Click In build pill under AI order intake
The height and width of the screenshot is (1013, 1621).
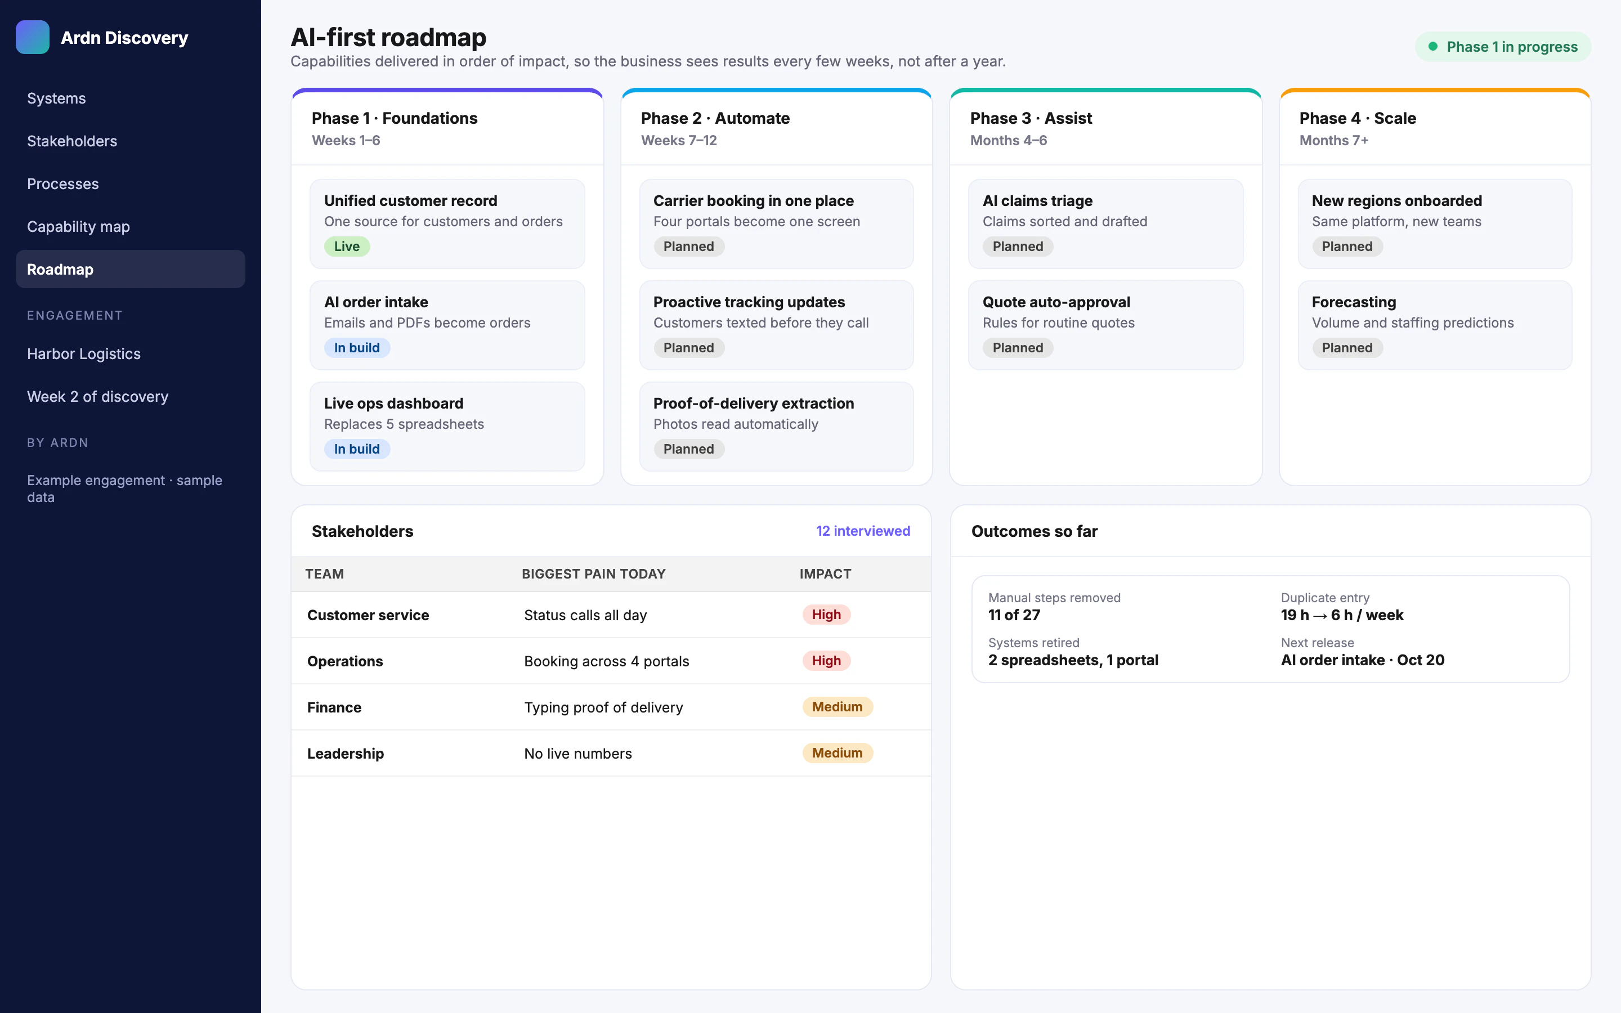pyautogui.click(x=357, y=348)
